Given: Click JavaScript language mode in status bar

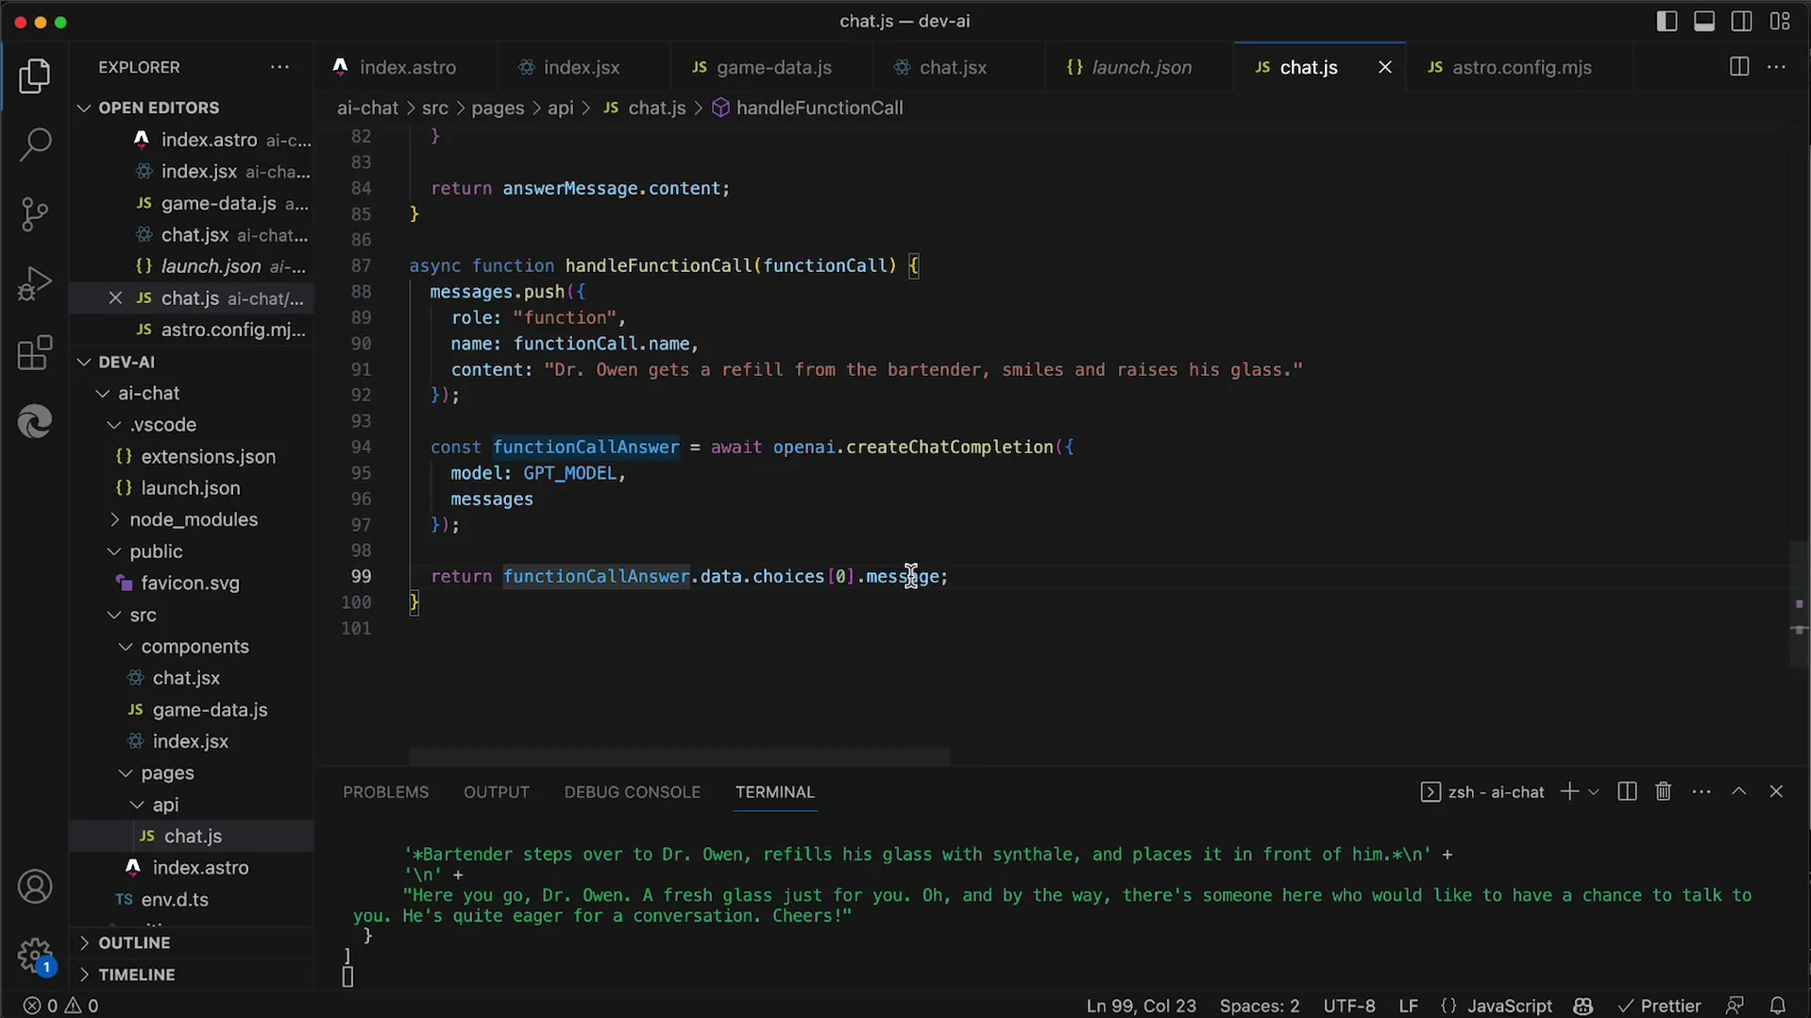Looking at the screenshot, I should point(1509,1006).
